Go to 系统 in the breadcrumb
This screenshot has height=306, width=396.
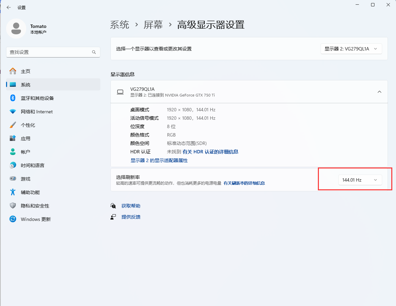coord(120,25)
